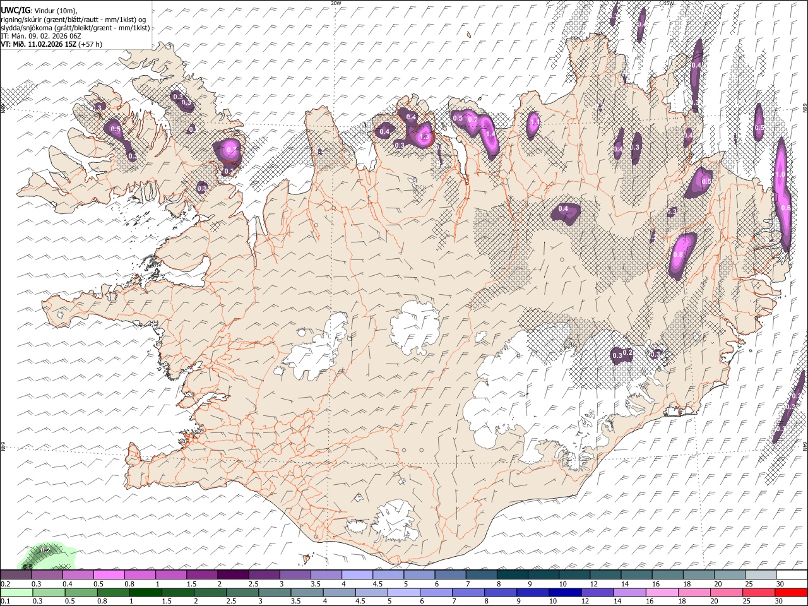Viewport: 808px width, 606px height.
Task: Pick the dark purple 2 snow scale swatch
Action: coord(233,574)
